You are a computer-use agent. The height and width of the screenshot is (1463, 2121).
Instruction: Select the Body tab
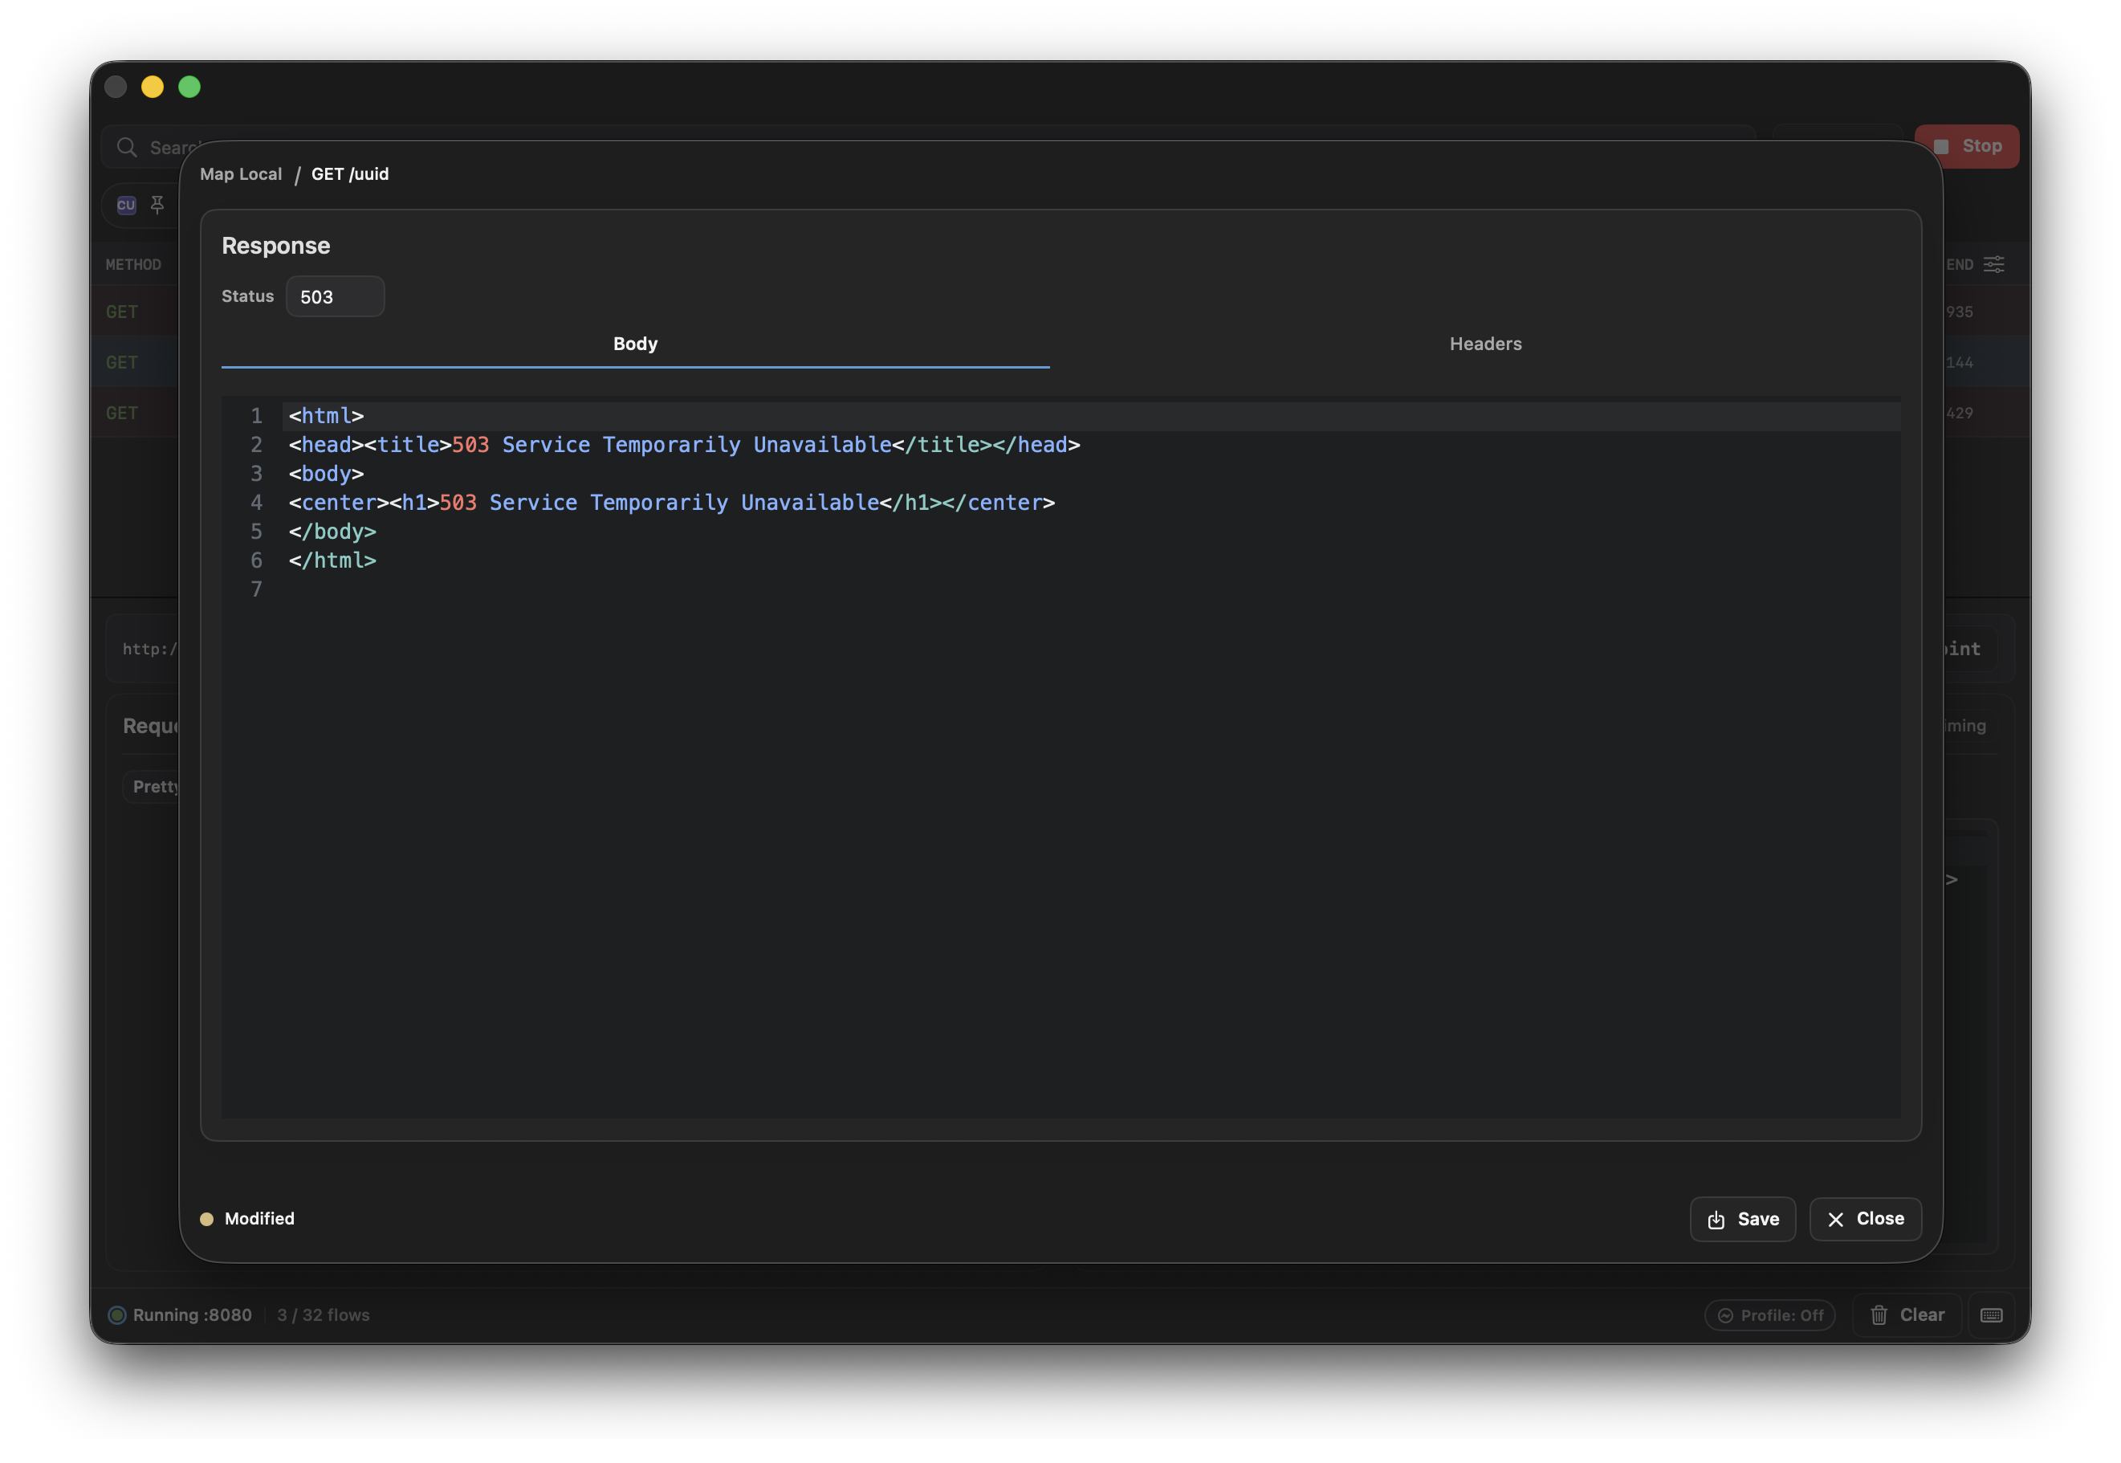point(635,344)
